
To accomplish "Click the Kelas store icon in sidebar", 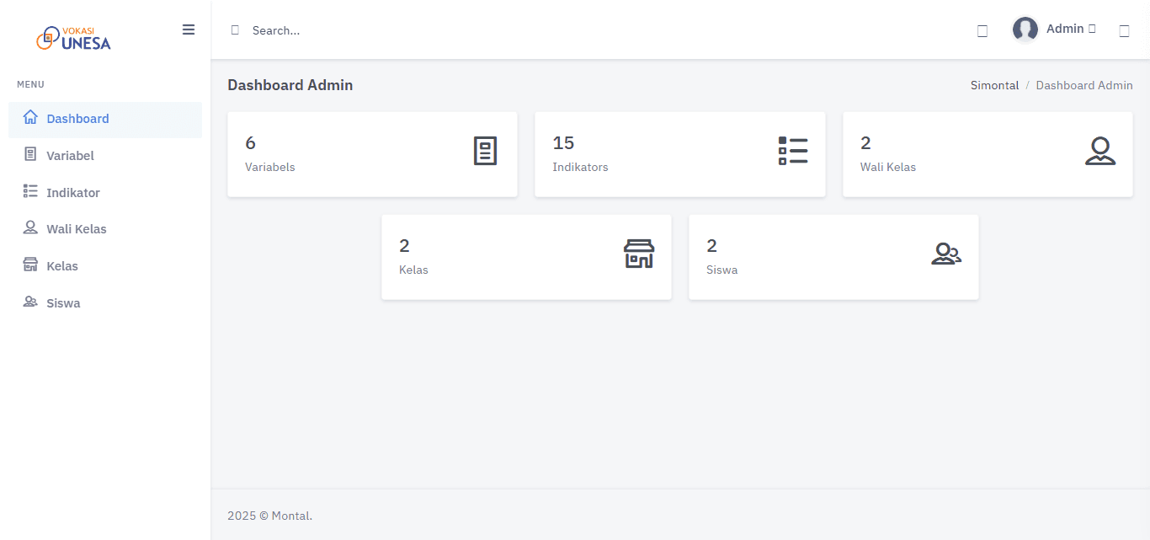I will tap(30, 265).
